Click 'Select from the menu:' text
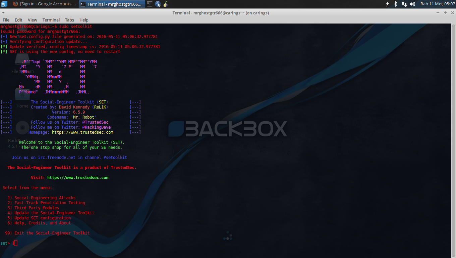 [x=27, y=188]
